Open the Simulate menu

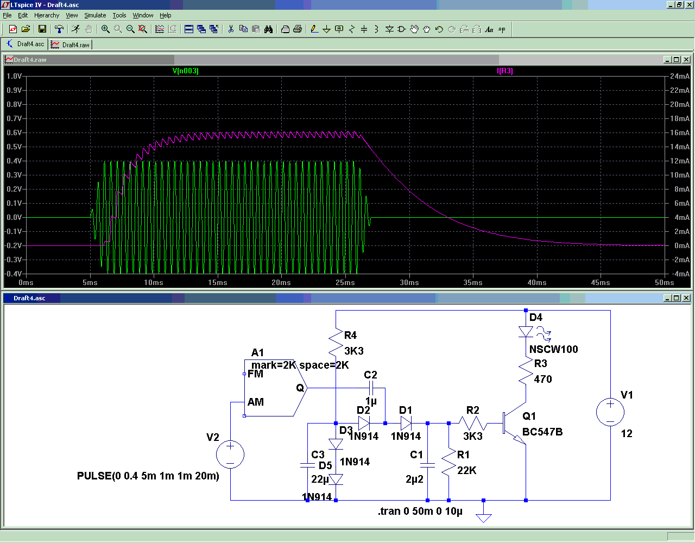click(x=95, y=15)
